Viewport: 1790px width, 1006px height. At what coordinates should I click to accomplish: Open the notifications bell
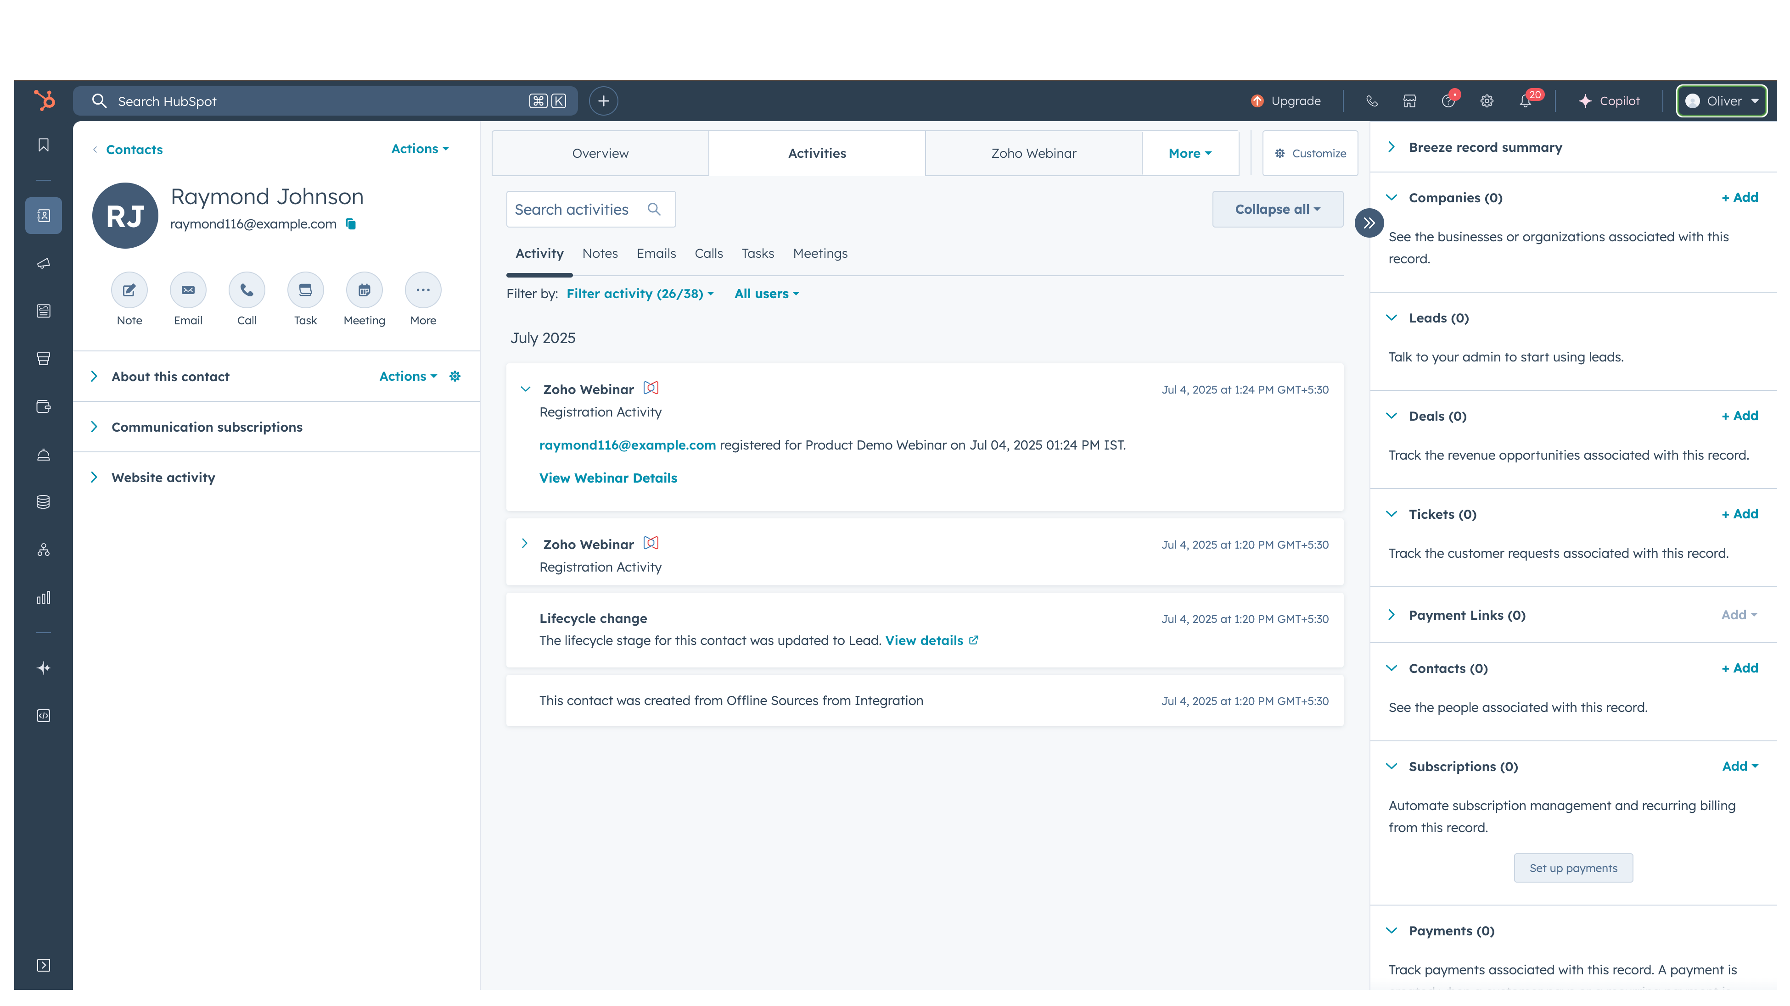click(1525, 101)
